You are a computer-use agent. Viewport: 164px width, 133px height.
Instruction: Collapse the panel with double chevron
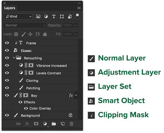pyautogui.click(x=79, y=3)
